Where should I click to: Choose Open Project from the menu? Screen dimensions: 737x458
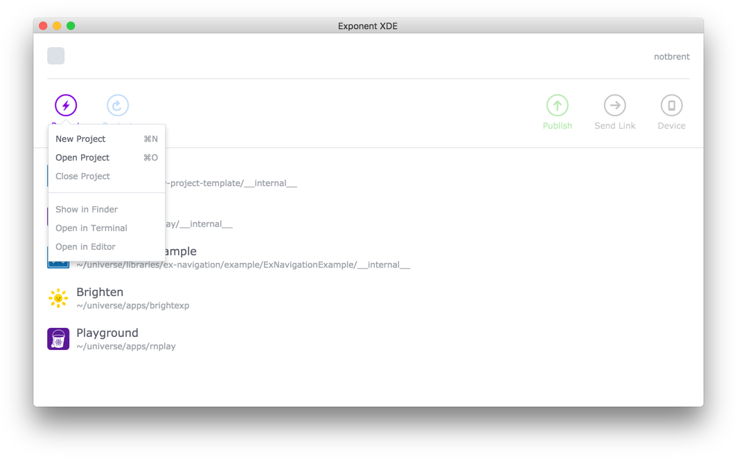click(x=107, y=158)
